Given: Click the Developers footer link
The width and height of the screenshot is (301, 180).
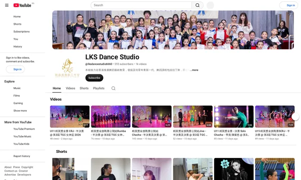Looking at the screenshot, I should tap(24, 175).
